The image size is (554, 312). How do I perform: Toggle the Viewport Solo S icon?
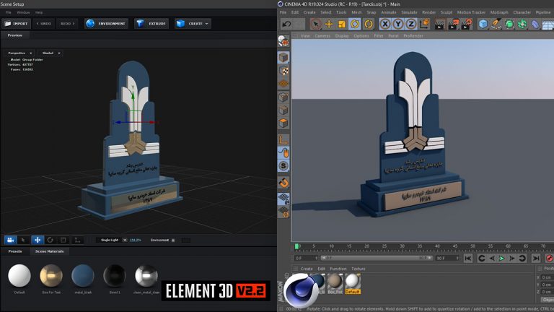[x=283, y=165]
